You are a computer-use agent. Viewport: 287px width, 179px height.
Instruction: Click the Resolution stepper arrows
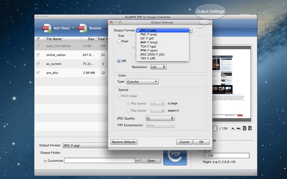tap(164, 67)
